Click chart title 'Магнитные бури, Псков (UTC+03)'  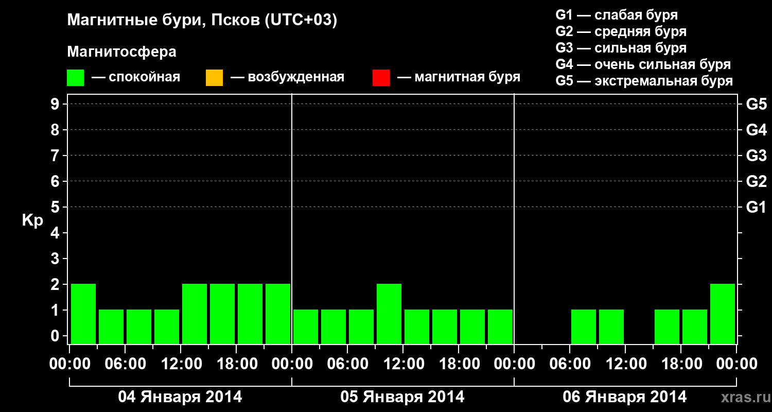[x=202, y=21]
